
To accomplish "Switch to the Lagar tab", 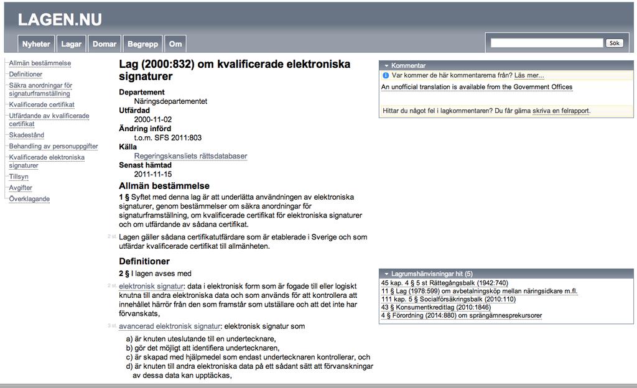I will click(x=71, y=44).
